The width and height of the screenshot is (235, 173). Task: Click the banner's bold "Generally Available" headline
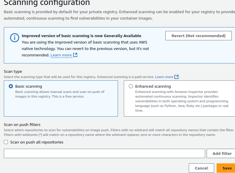[81, 36]
